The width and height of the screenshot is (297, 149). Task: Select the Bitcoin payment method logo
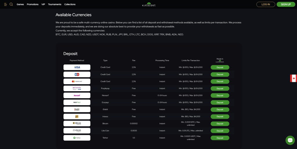tap(77, 123)
